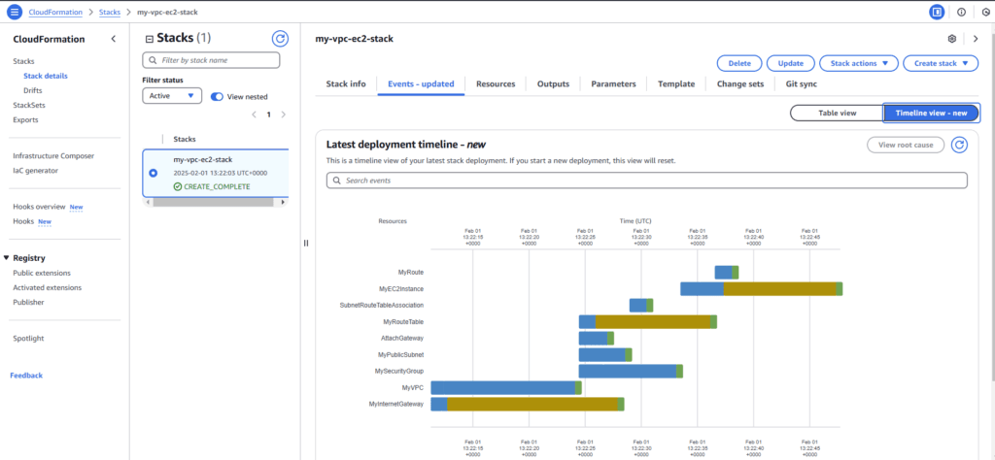The height and width of the screenshot is (460, 995).
Task: Select Timeline view - new
Action: (x=931, y=113)
